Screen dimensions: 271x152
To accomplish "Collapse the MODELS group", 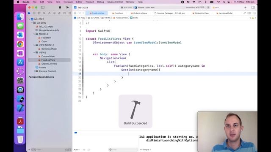I will [34, 34].
